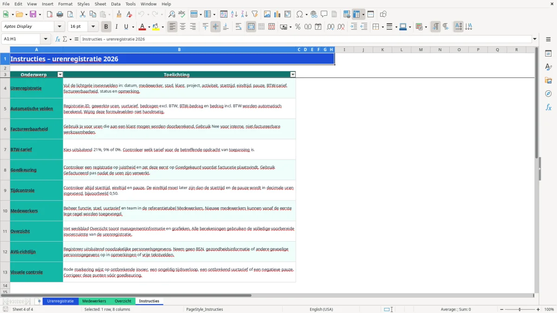Format as Date icon
The height and width of the screenshot is (313, 557).
[318, 27]
